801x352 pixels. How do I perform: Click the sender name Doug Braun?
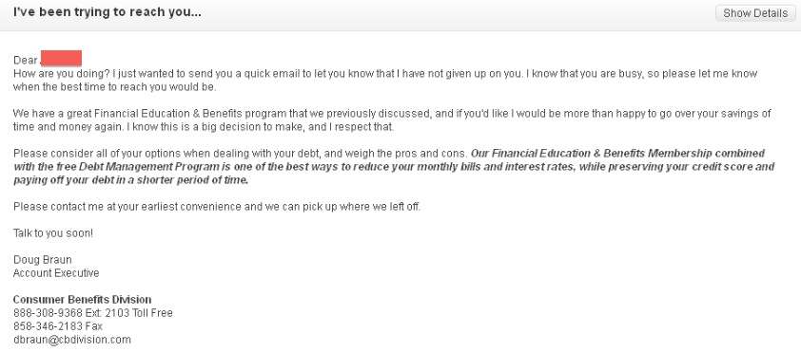point(43,260)
